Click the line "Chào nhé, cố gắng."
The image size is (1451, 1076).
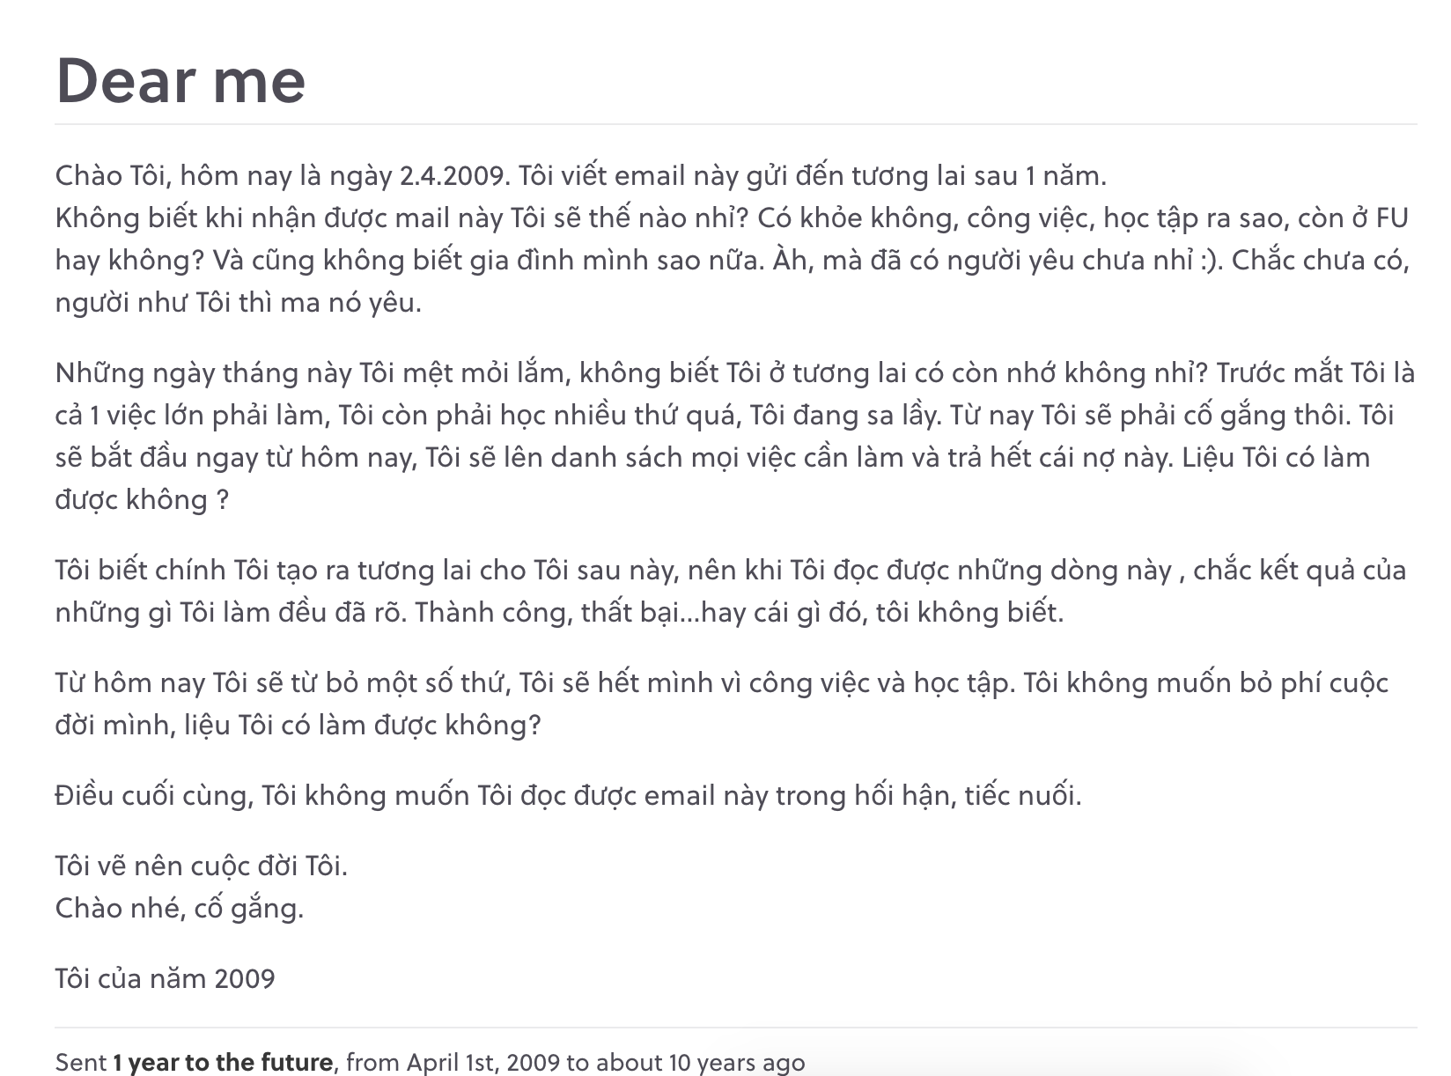pos(179,909)
